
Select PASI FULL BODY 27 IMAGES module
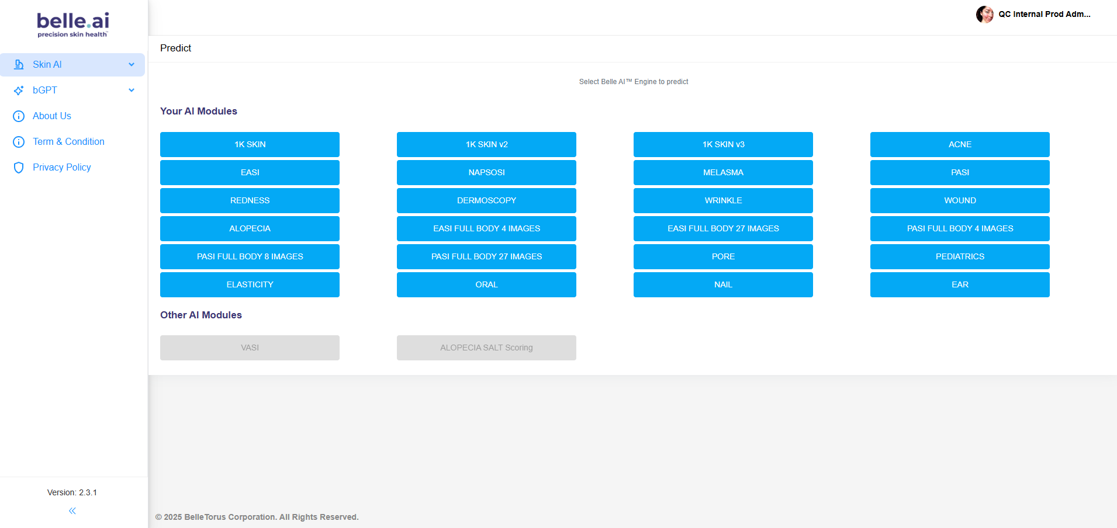486,256
